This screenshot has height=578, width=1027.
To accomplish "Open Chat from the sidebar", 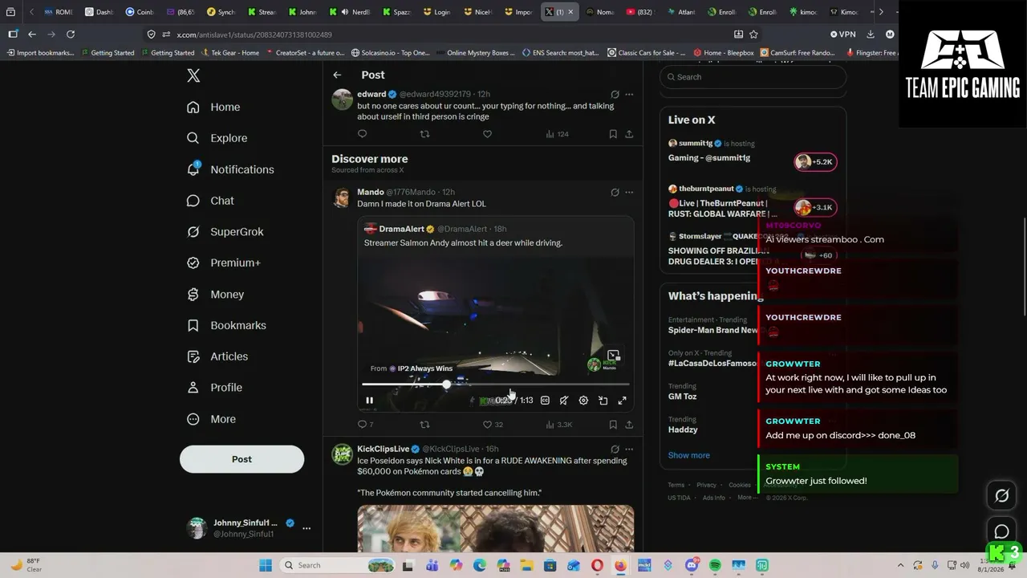I will (210, 201).
